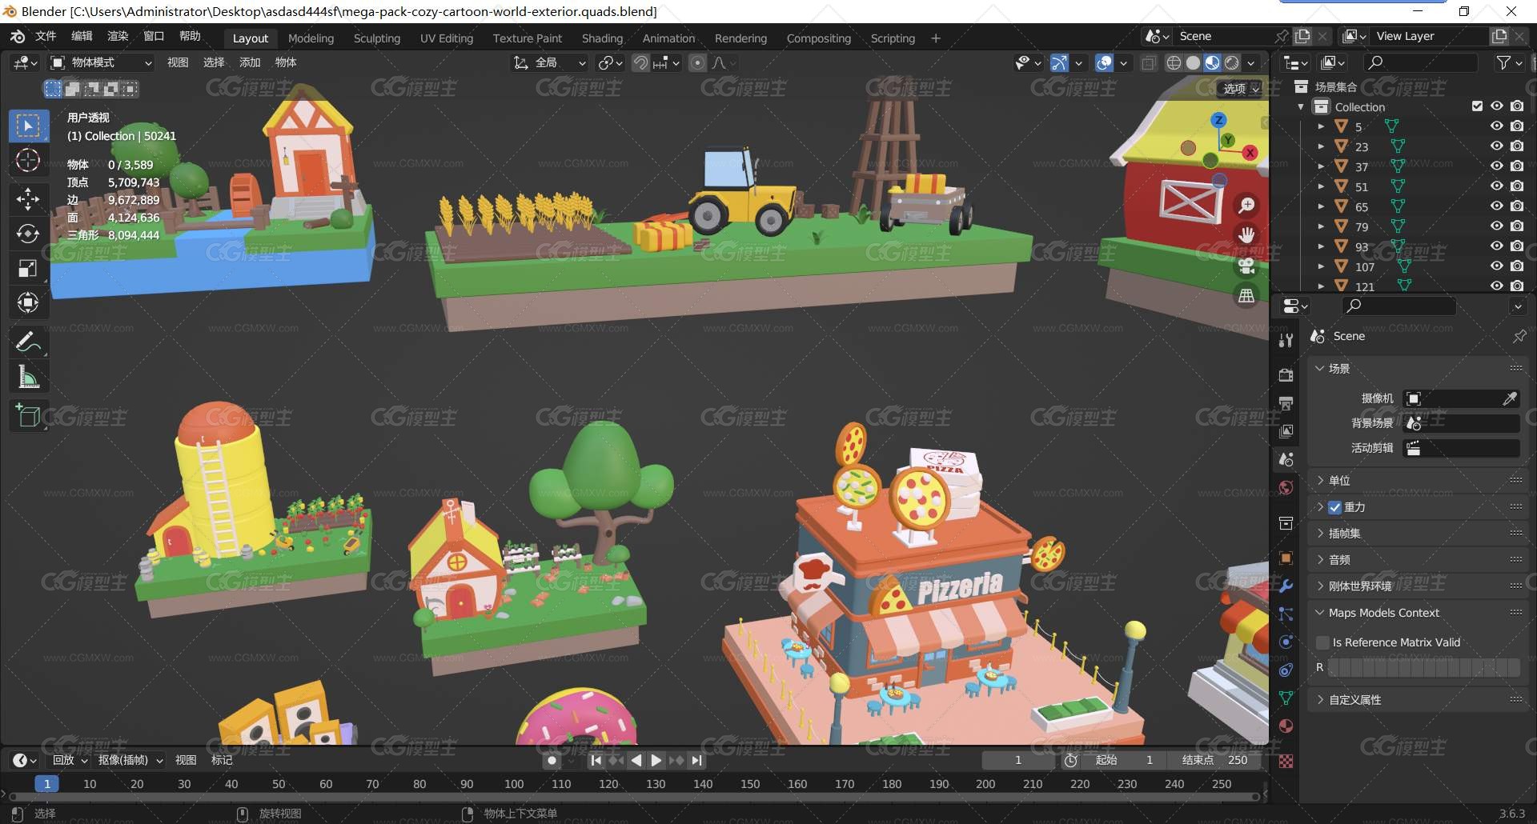Click the camera field eyedropper
This screenshot has height=824, width=1537.
1510,398
